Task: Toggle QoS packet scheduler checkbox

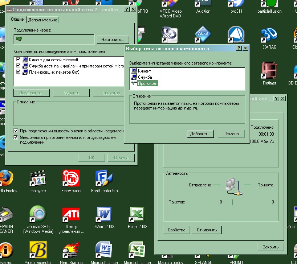Action: click(18, 72)
